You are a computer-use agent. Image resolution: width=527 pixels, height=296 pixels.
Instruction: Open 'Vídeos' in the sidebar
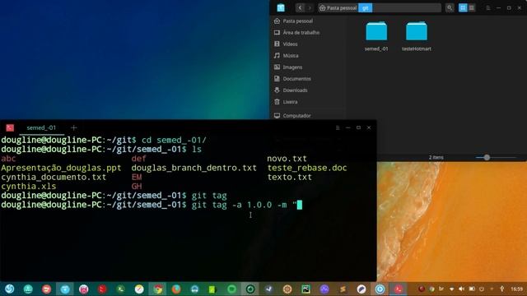point(290,44)
